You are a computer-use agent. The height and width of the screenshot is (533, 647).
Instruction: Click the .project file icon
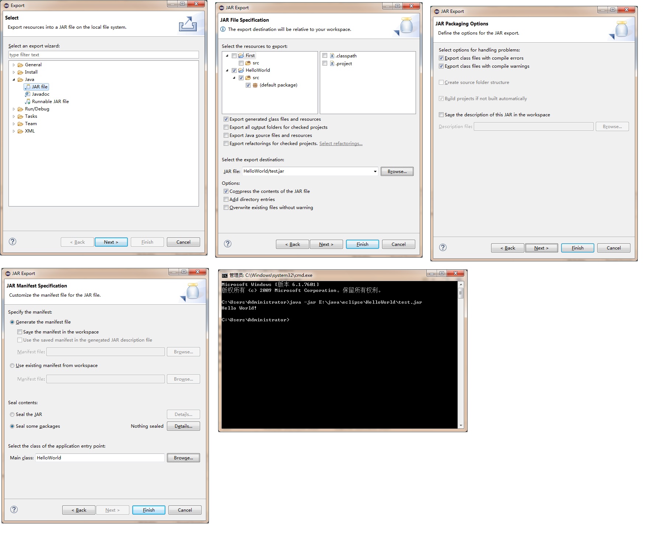click(332, 64)
